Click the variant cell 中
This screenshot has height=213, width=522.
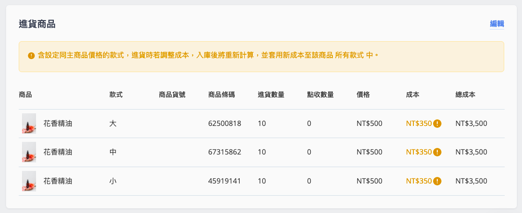pyautogui.click(x=113, y=152)
